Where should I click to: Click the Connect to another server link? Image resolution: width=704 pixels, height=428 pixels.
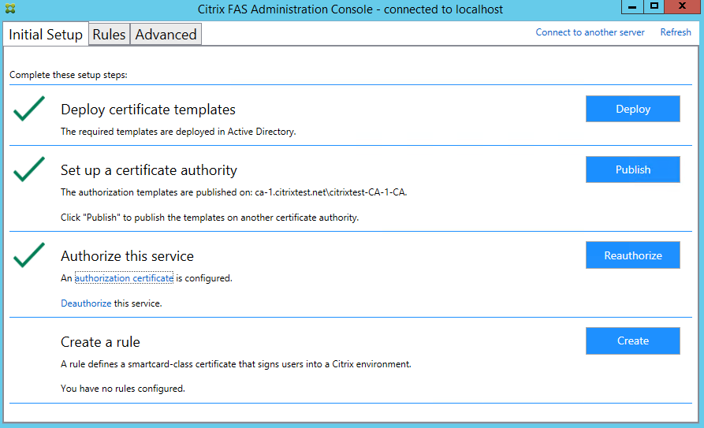click(590, 32)
